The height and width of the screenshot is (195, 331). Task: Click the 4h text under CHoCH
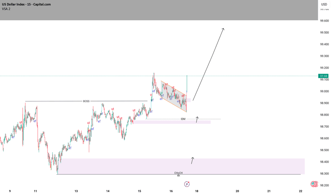178,175
